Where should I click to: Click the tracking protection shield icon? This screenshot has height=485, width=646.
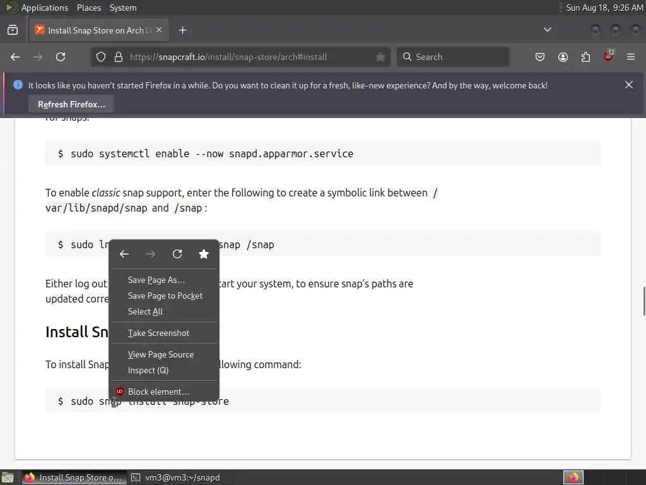pyautogui.click(x=101, y=57)
